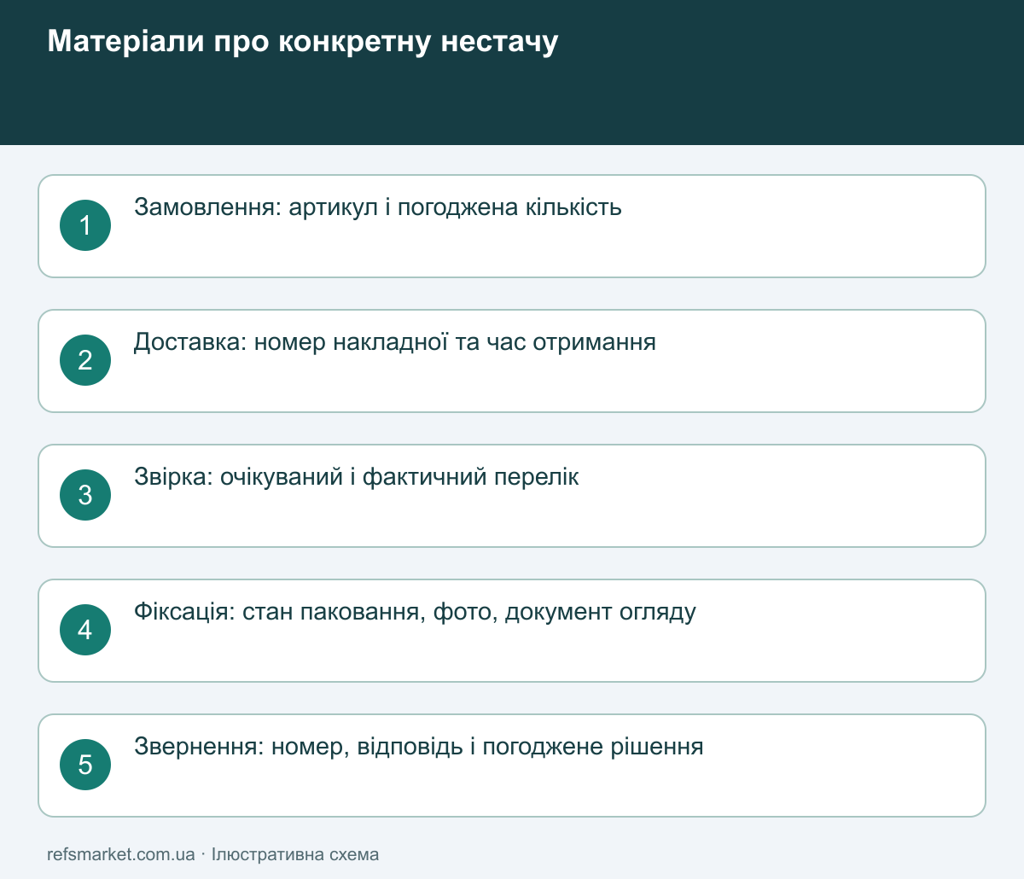Click the number 4 circle badge
The image size is (1024, 879).
pyautogui.click(x=85, y=630)
